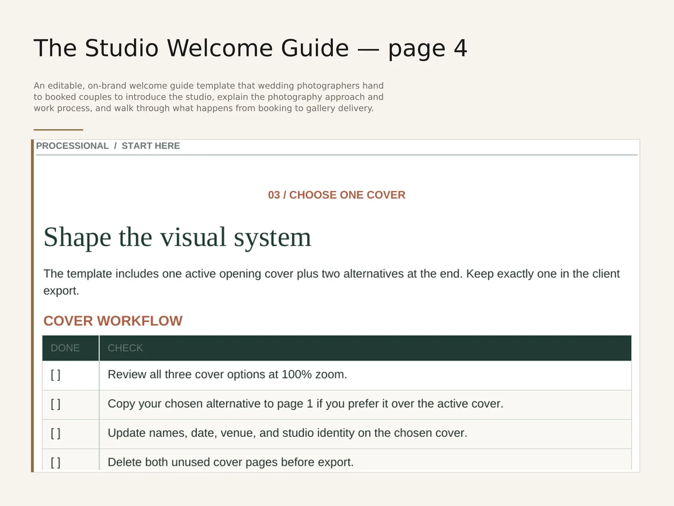This screenshot has height=506, width=674.
Task: Click 'Update names, date, venue, and studio identity' text
Action: point(287,433)
